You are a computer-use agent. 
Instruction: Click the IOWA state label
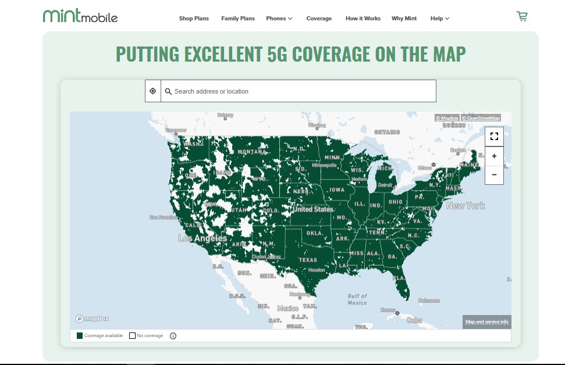tap(337, 189)
